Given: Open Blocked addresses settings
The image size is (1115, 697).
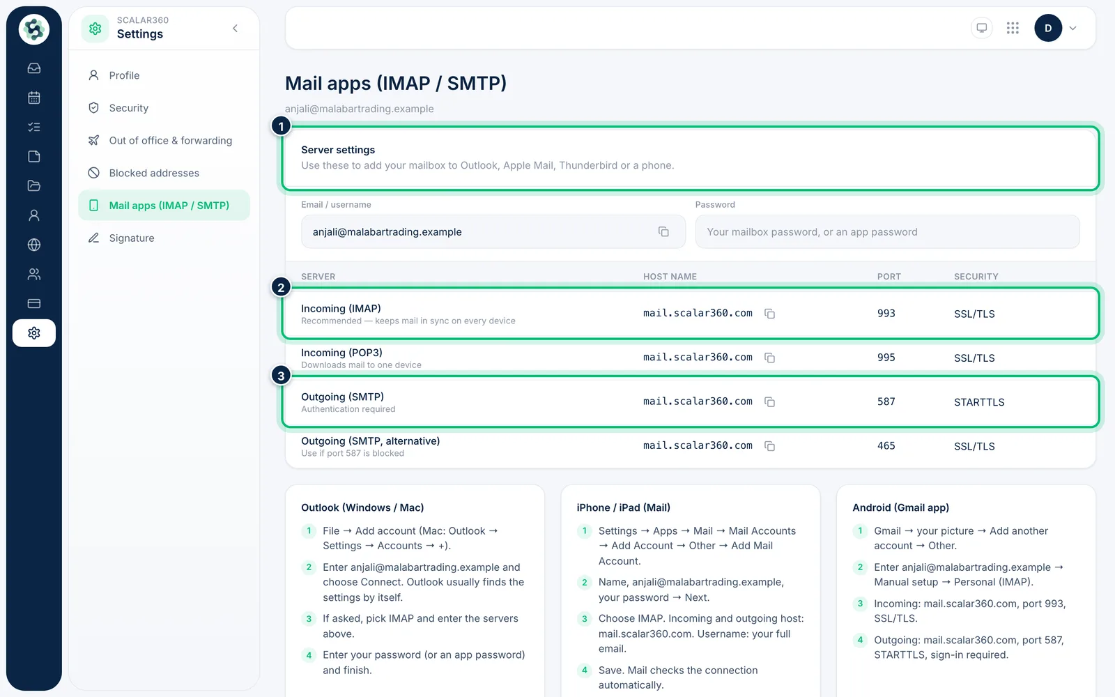Looking at the screenshot, I should (x=164, y=173).
